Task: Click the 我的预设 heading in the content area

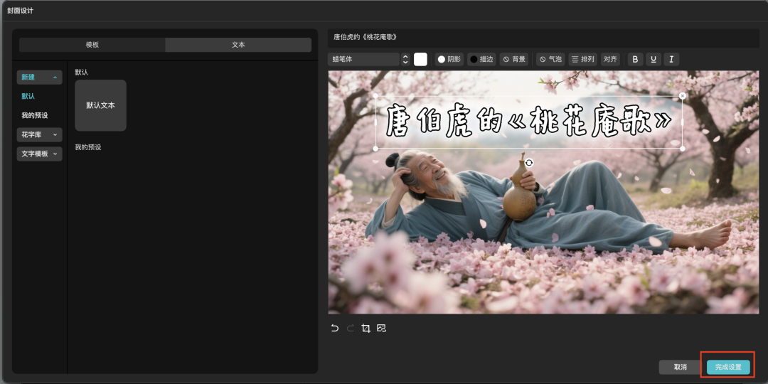Action: click(88, 147)
